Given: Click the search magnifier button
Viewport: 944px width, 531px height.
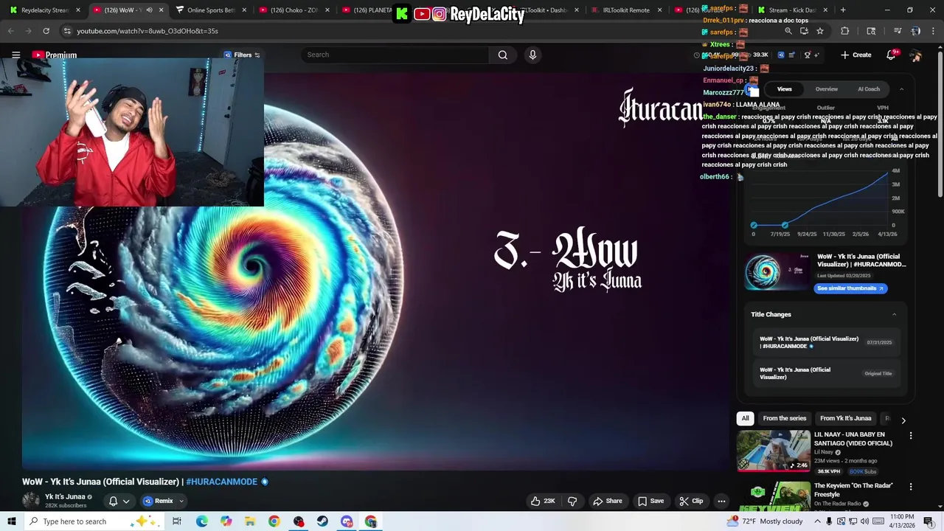Looking at the screenshot, I should click(x=502, y=55).
